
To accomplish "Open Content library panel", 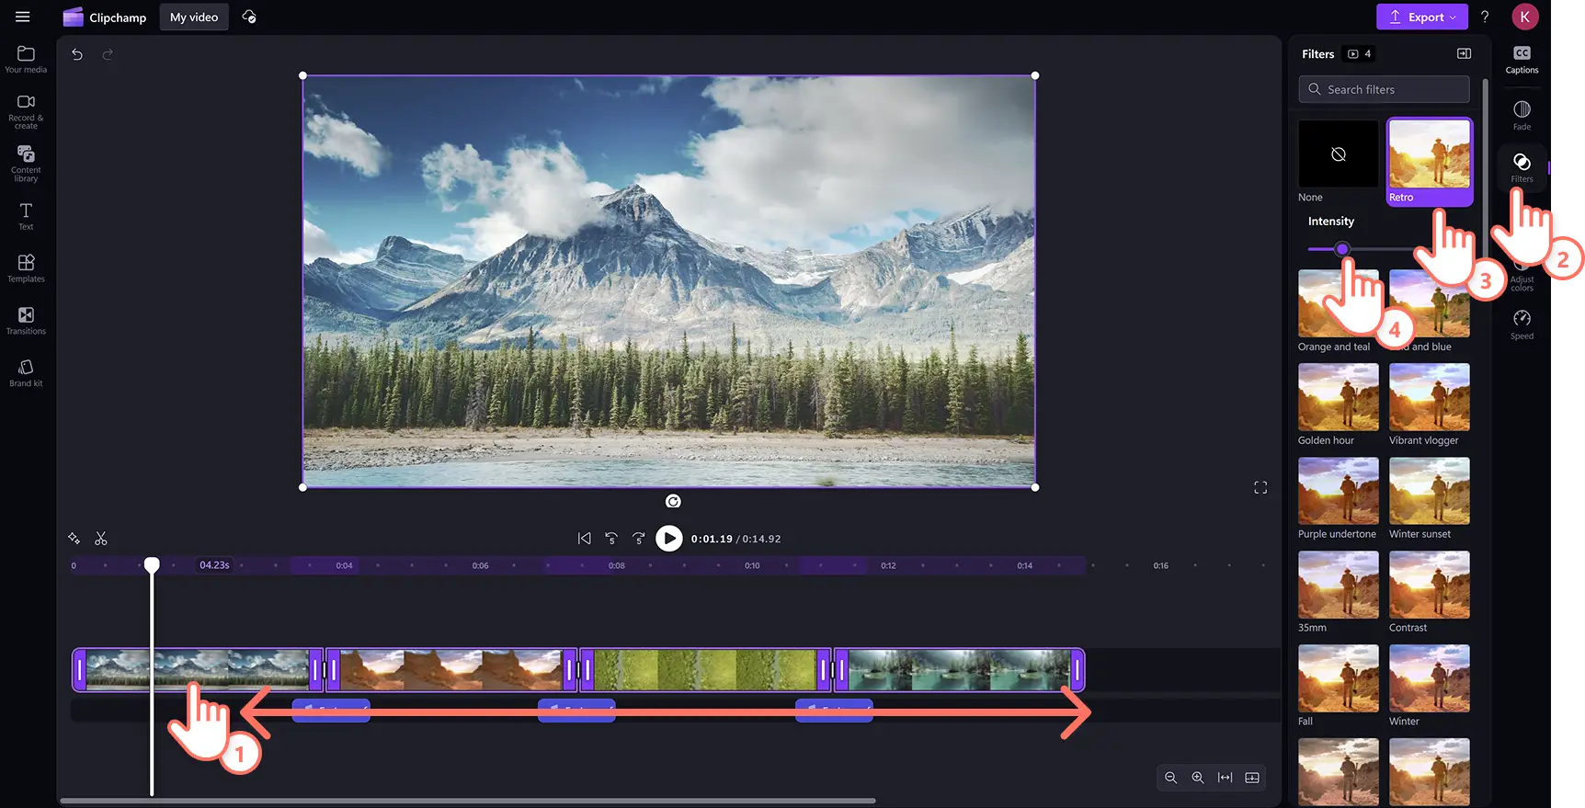I will (x=26, y=164).
